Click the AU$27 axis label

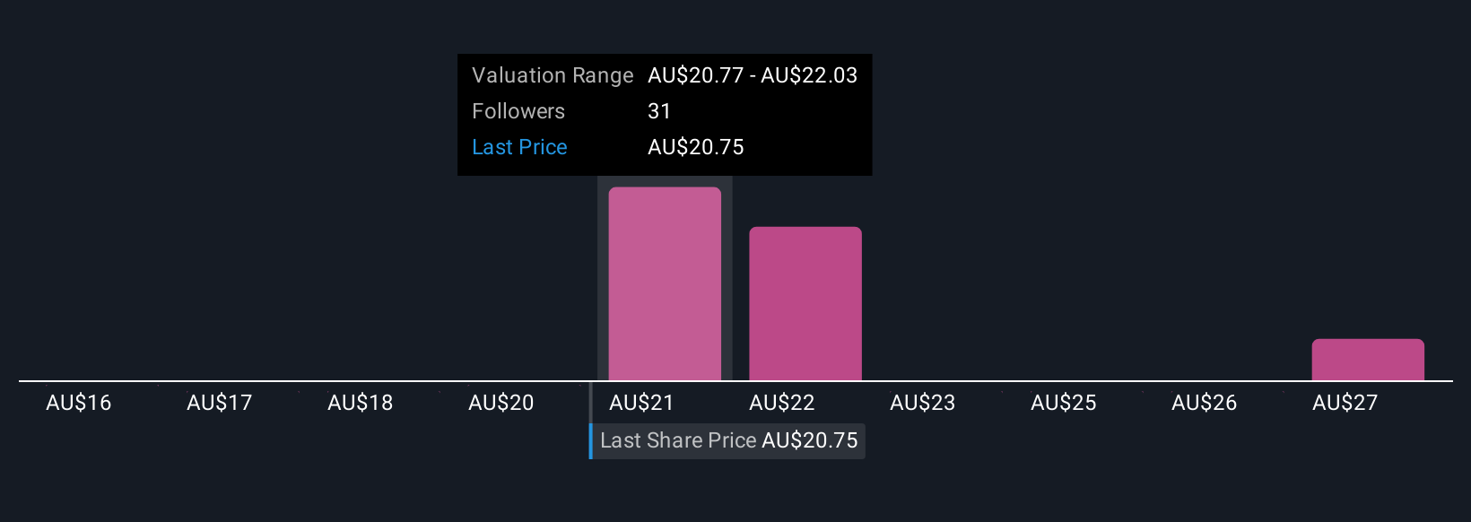1345,404
